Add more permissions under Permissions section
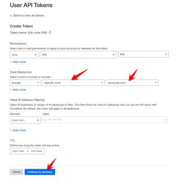The image size is (186, 181). point(18,62)
